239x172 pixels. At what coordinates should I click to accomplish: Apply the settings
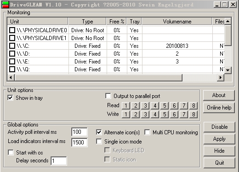point(219,139)
